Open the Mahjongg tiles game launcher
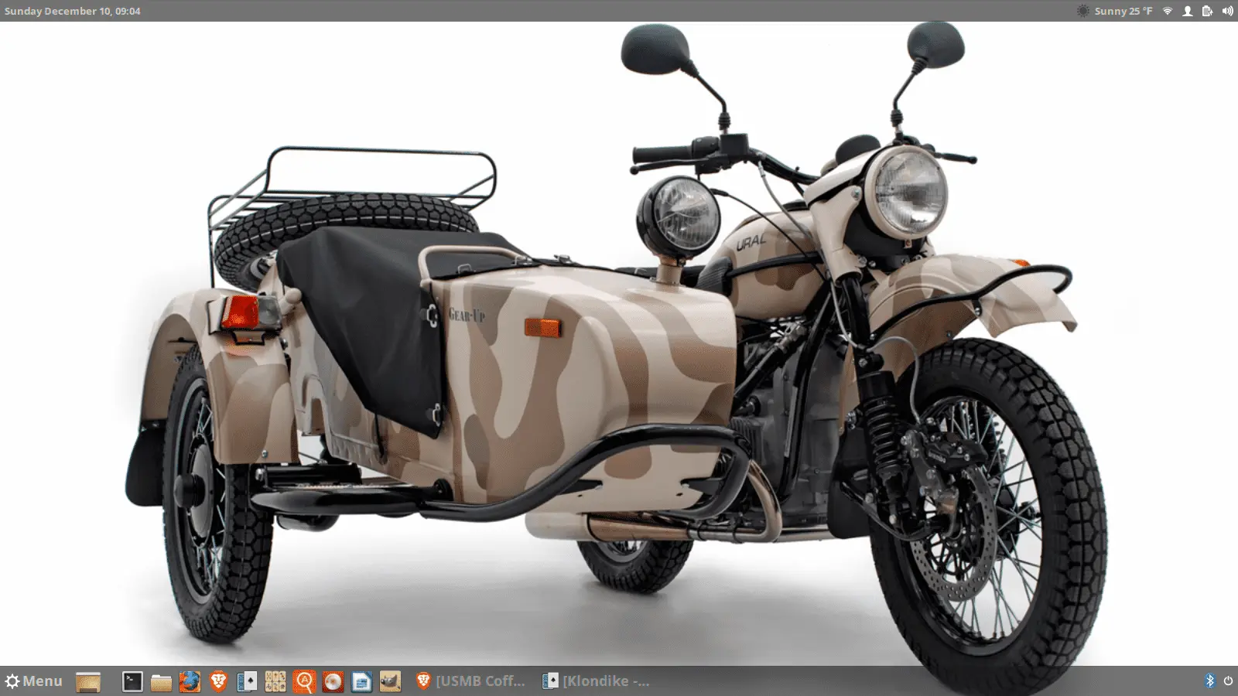Screen dimensions: 1238x696 [x=275, y=681]
